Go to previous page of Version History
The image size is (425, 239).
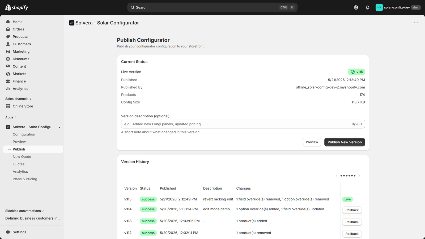coord(337,176)
